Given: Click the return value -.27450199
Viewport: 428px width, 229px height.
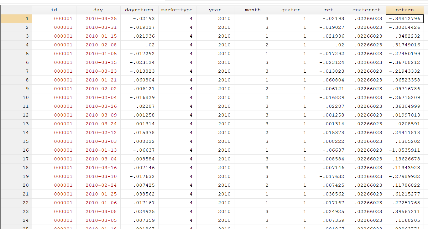Looking at the screenshot, I should pos(405,54).
